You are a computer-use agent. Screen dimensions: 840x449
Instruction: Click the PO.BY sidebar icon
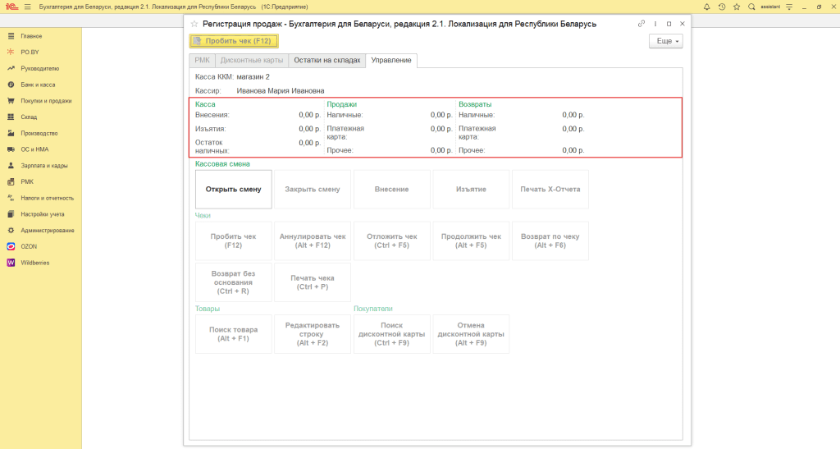pos(11,52)
